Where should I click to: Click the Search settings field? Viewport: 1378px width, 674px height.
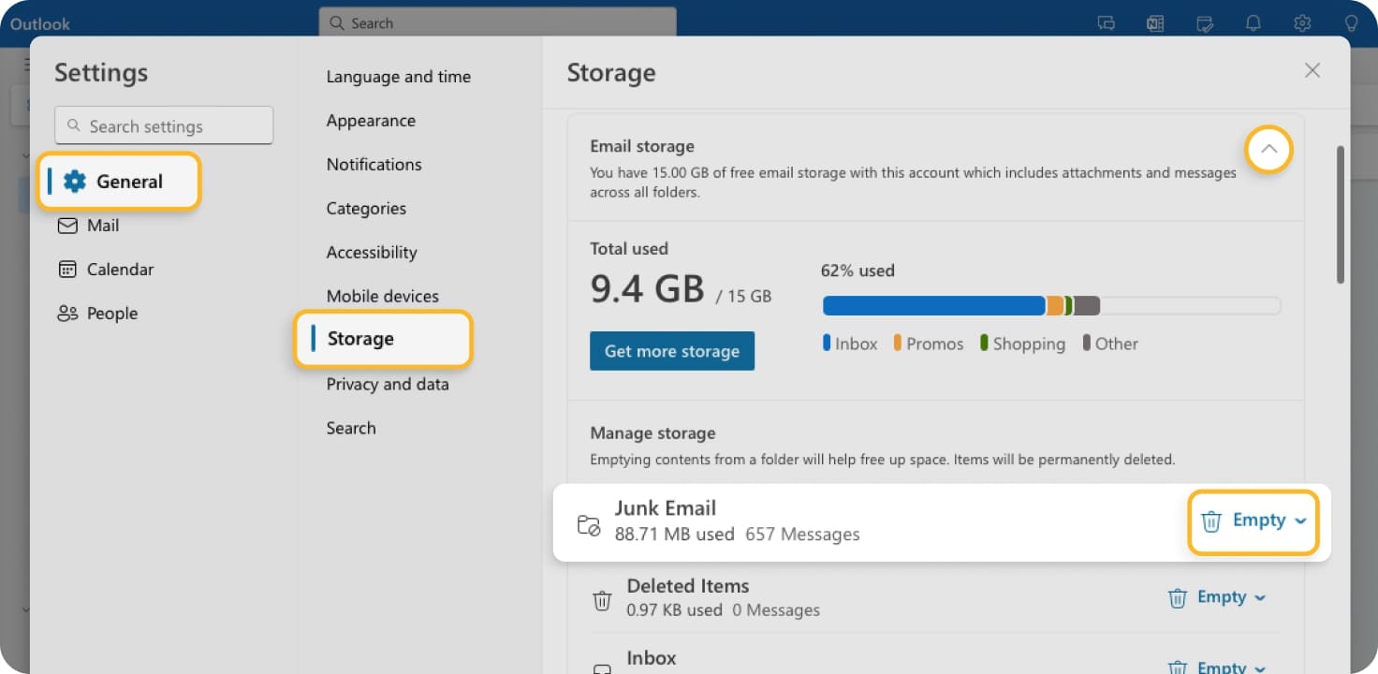163,125
